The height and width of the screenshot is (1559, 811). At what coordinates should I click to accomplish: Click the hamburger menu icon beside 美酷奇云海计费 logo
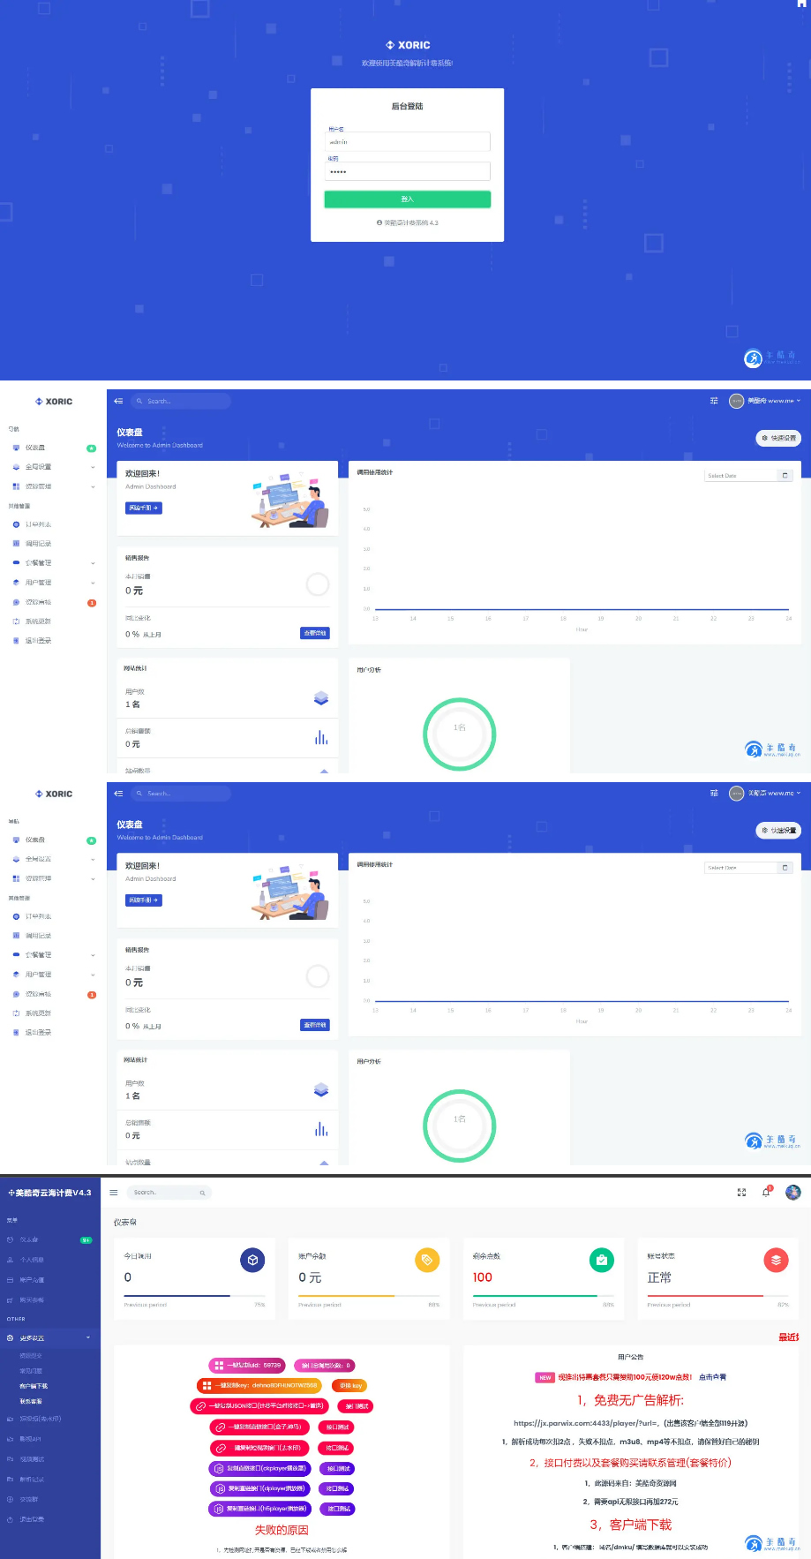point(113,1193)
